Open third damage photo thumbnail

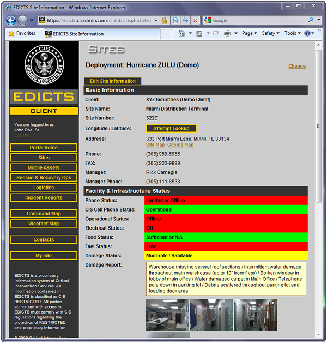(255, 315)
